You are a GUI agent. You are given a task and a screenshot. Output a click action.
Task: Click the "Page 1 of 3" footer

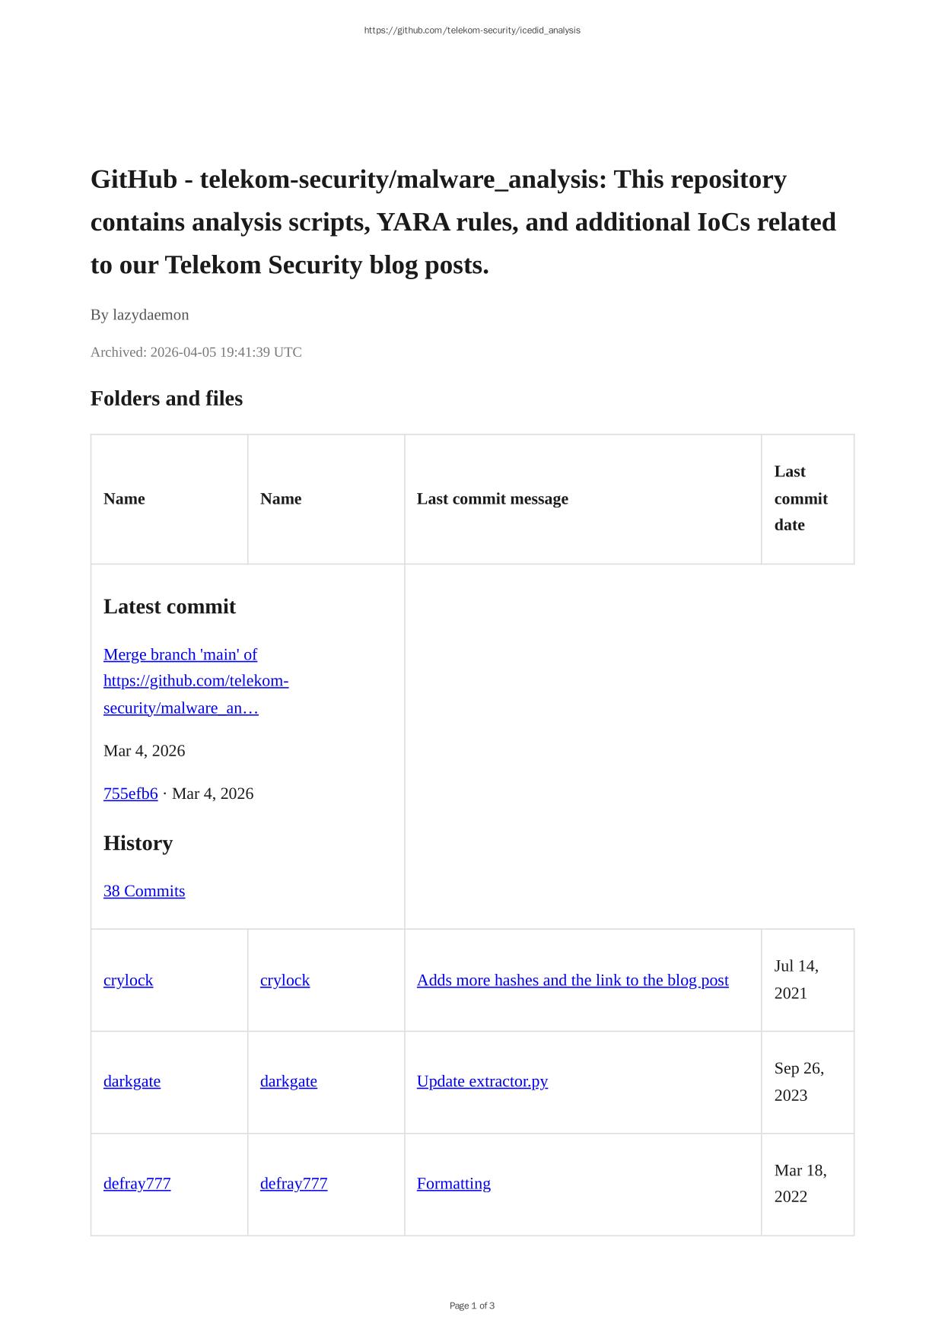(472, 1306)
